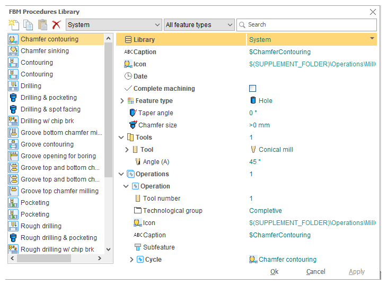Collapse the Tools section
387x284 pixels.
(122, 137)
